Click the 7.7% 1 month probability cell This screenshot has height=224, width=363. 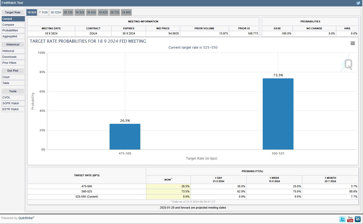click(x=330, y=197)
